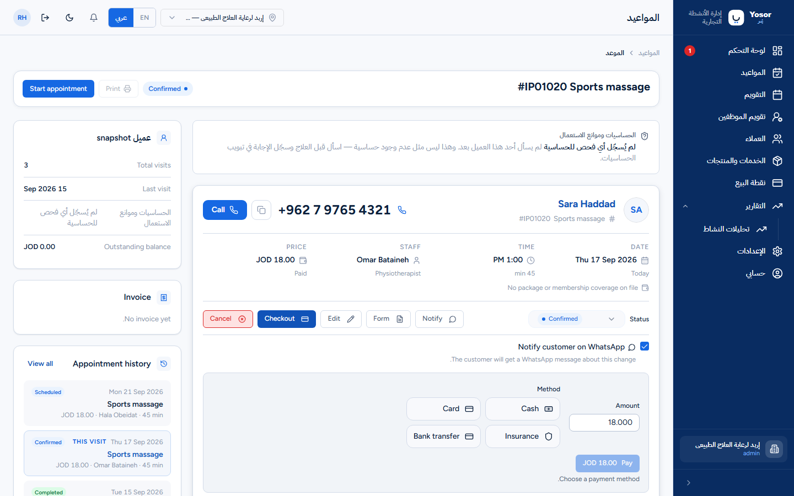This screenshot has height=496, width=794.
Task: Click the red notification badge on dashboard
Action: (690, 51)
